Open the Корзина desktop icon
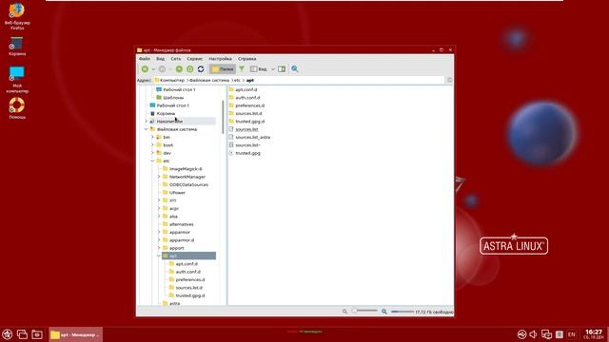 17,47
